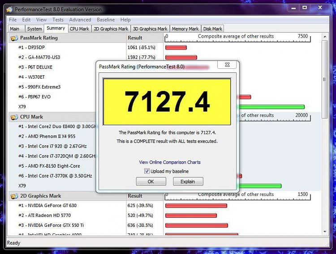Open the View menu
The width and height of the screenshot is (336, 254).
point(41,20)
